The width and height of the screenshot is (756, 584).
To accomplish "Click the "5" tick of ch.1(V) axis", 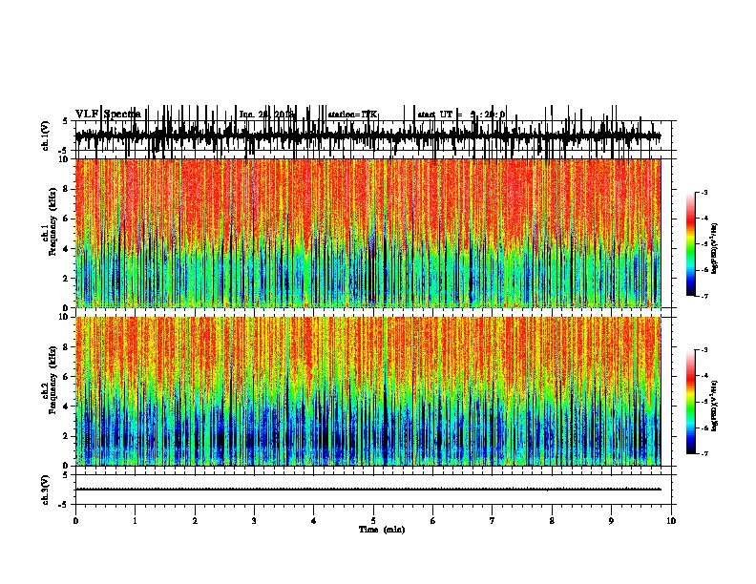I will point(66,121).
